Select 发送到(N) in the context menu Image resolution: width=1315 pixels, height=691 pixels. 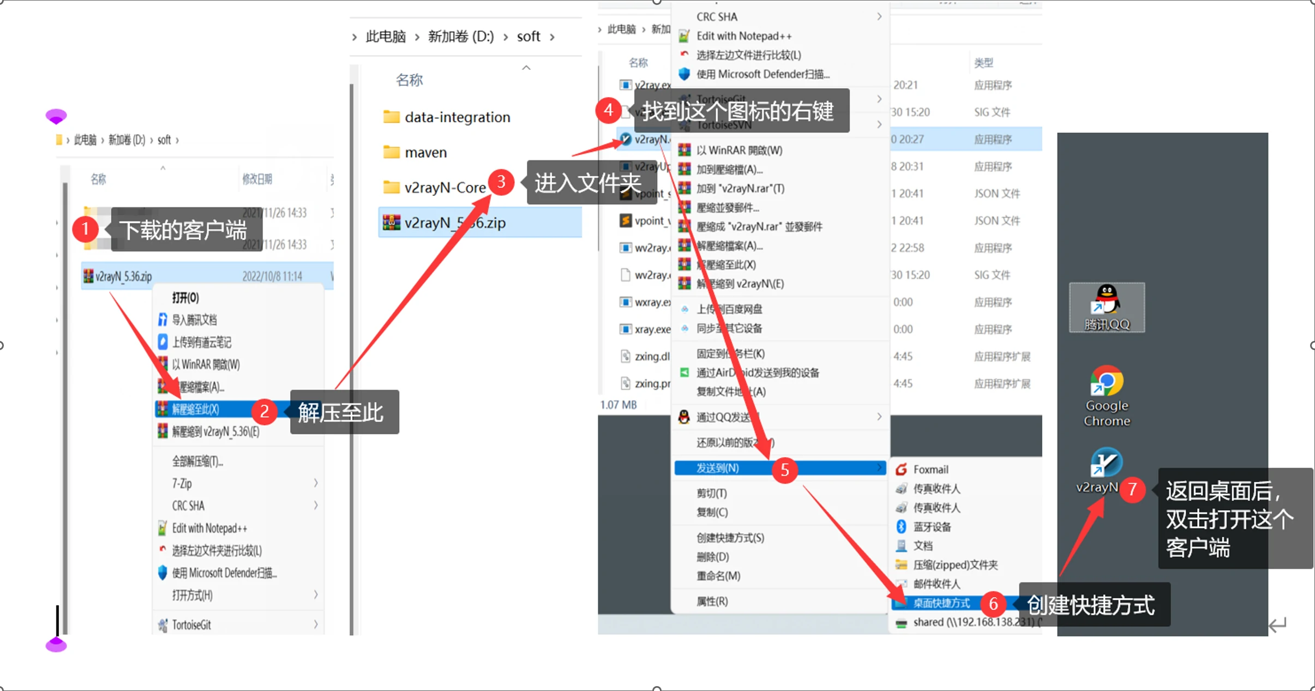(x=718, y=468)
